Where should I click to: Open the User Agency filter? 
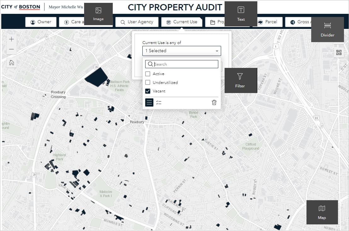(x=137, y=22)
